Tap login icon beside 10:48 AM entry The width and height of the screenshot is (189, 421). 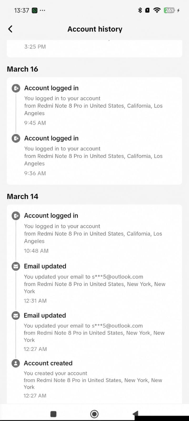[x=16, y=216]
